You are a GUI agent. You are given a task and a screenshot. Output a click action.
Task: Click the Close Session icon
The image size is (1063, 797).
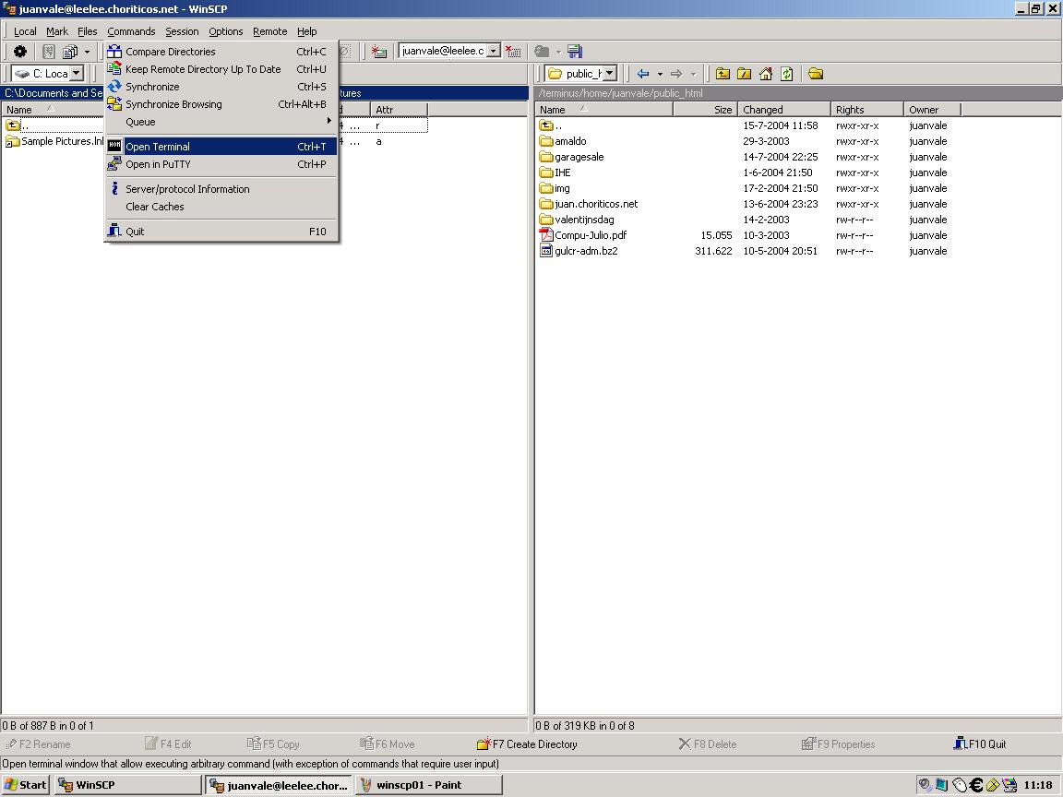tap(513, 52)
